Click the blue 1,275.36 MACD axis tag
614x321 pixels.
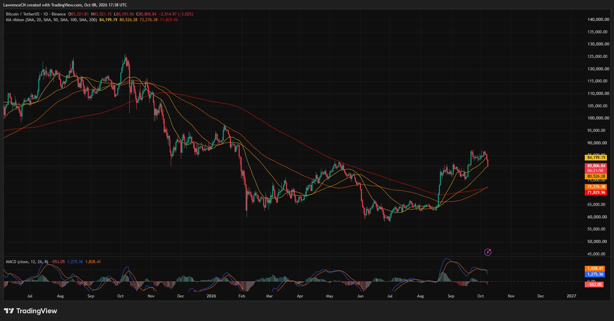tap(595, 274)
